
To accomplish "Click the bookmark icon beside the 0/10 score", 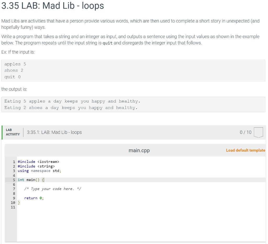I will tap(259, 132).
